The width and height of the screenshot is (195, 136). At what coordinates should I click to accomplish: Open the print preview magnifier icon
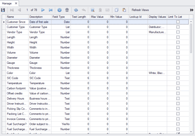click(93, 10)
